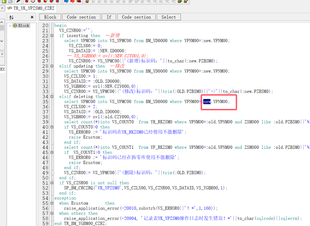This screenshot has height=226, width=310.
Task: Click the sort alphabetically A-Z icon
Action: (x=11, y=17)
